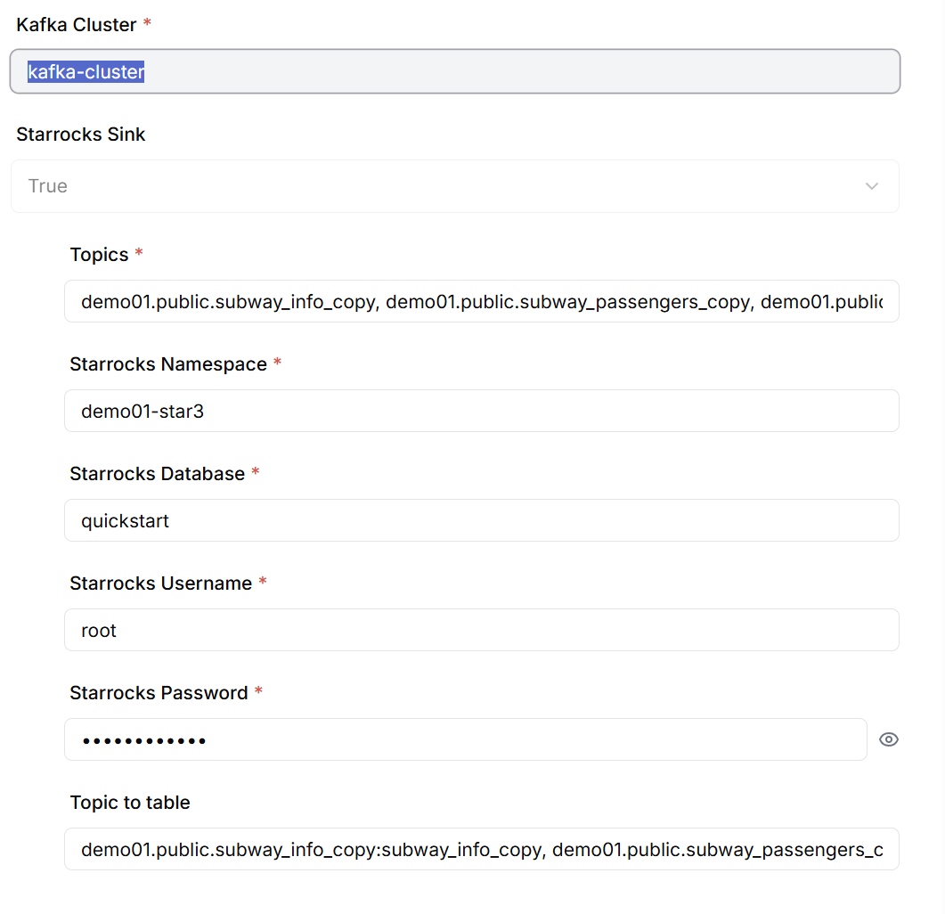Click the truncated subway_passengers mapping in Topic to table
Image resolution: width=945 pixels, height=914 pixels.
pyautogui.click(x=717, y=850)
